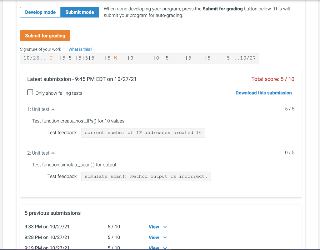Click the "5 previous submissions" heading
This screenshot has width=320, height=250.
click(52, 213)
